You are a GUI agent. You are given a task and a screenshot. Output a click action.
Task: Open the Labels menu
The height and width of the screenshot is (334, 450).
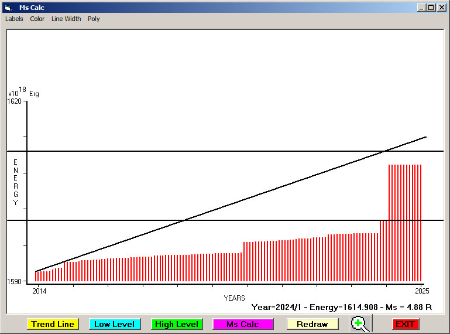click(x=14, y=19)
